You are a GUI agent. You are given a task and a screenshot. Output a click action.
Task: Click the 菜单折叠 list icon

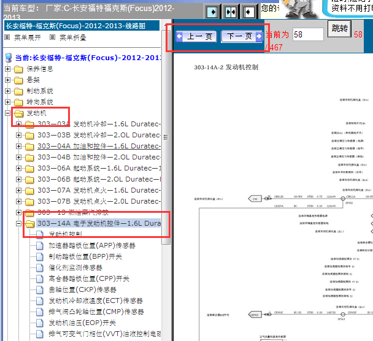pyautogui.click(x=53, y=37)
